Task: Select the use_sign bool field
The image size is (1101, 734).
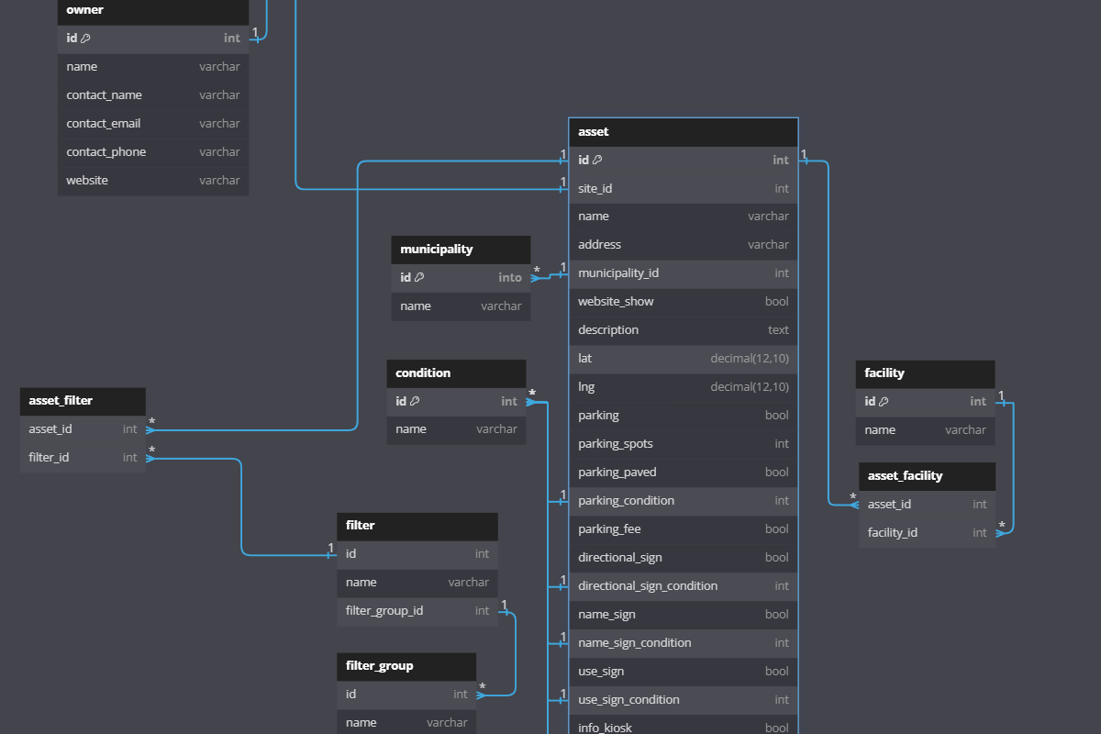Action: [684, 673]
